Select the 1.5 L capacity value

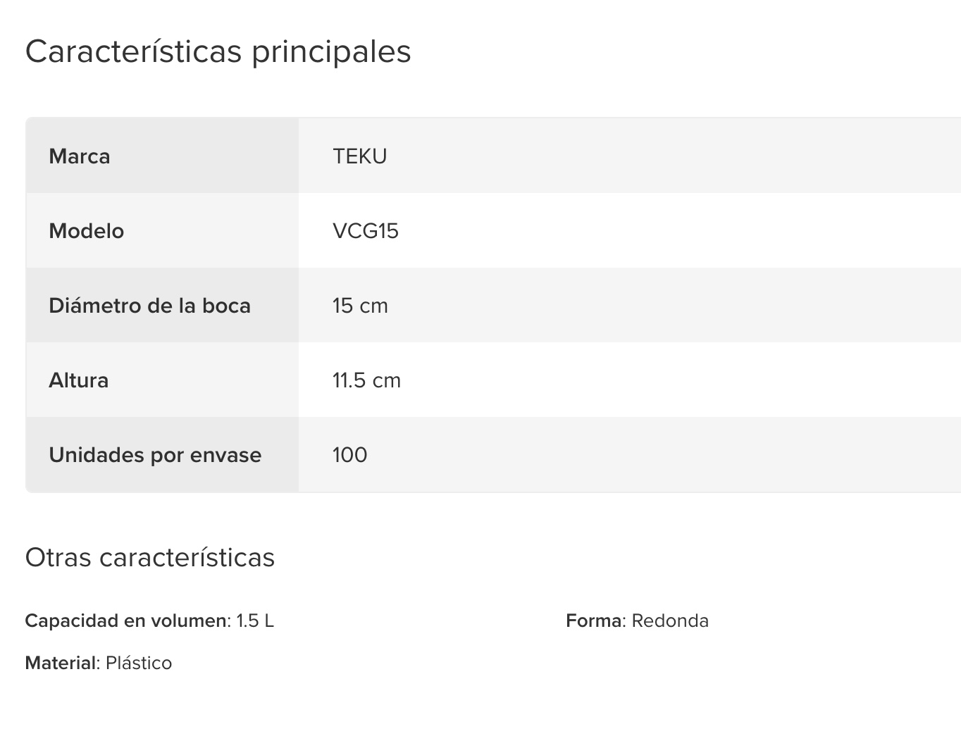coord(255,621)
